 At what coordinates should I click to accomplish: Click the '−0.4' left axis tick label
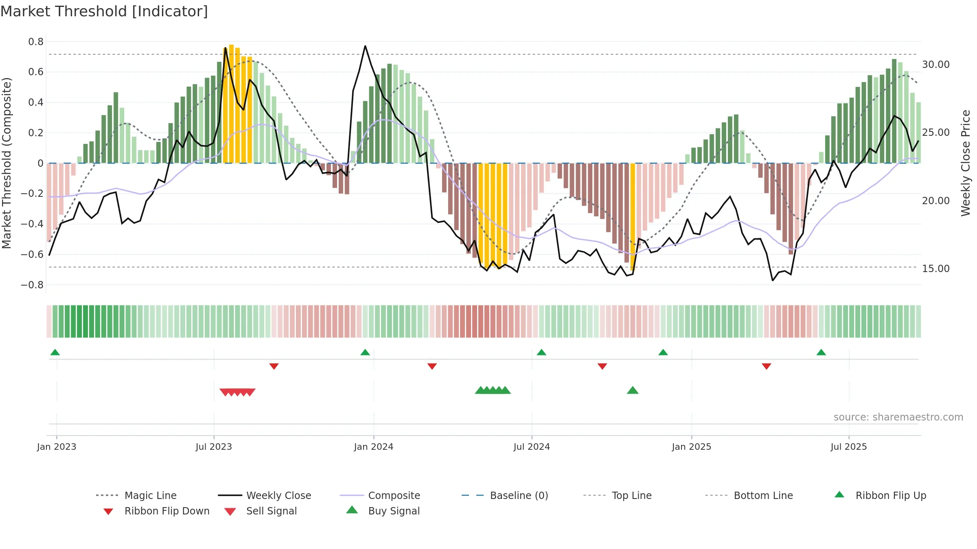point(32,224)
